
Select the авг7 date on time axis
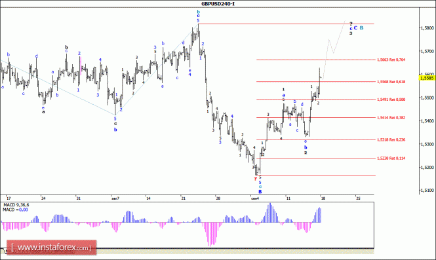(115, 198)
